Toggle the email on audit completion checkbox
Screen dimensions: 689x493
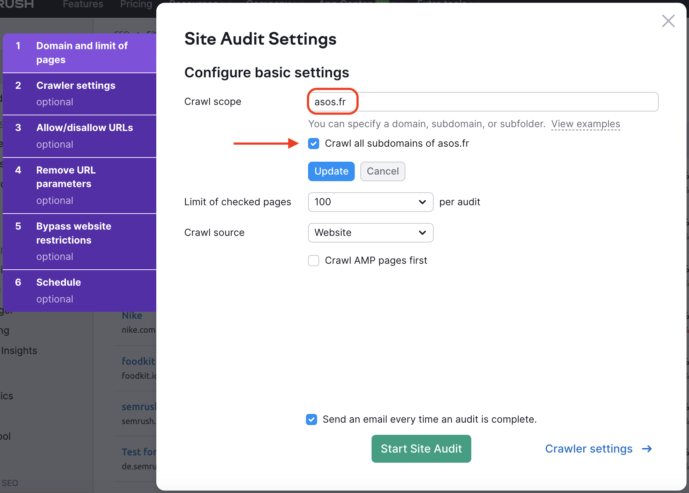pyautogui.click(x=312, y=419)
